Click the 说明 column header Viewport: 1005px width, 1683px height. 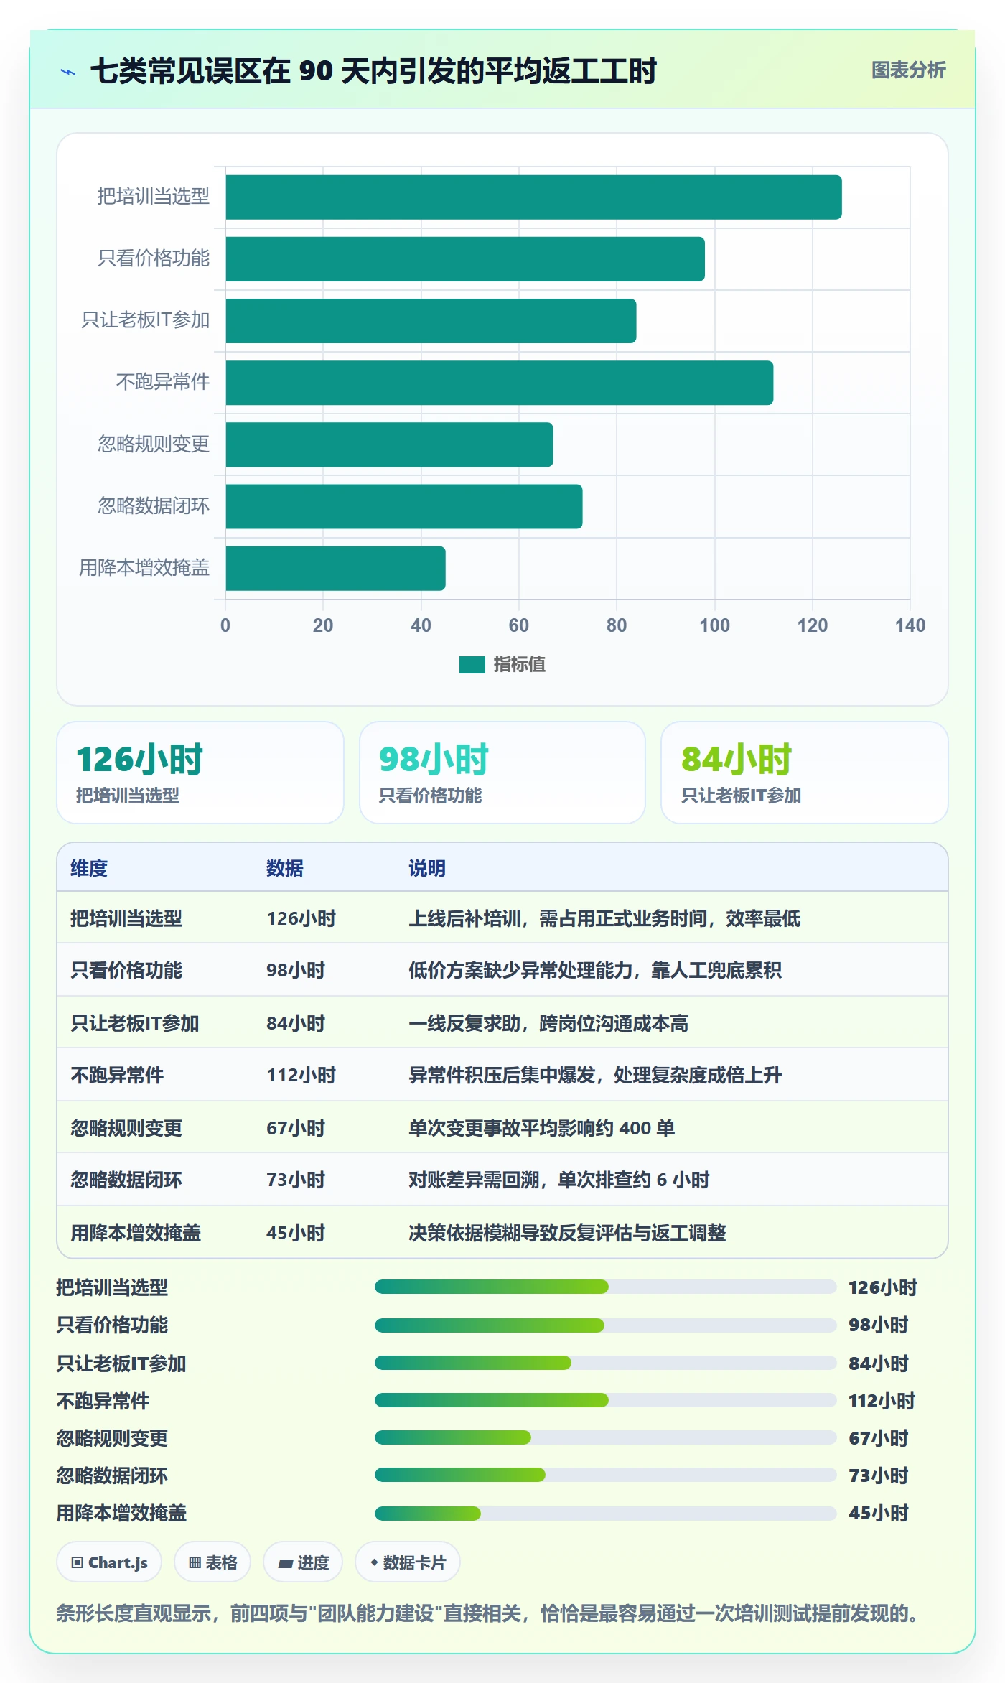point(427,868)
